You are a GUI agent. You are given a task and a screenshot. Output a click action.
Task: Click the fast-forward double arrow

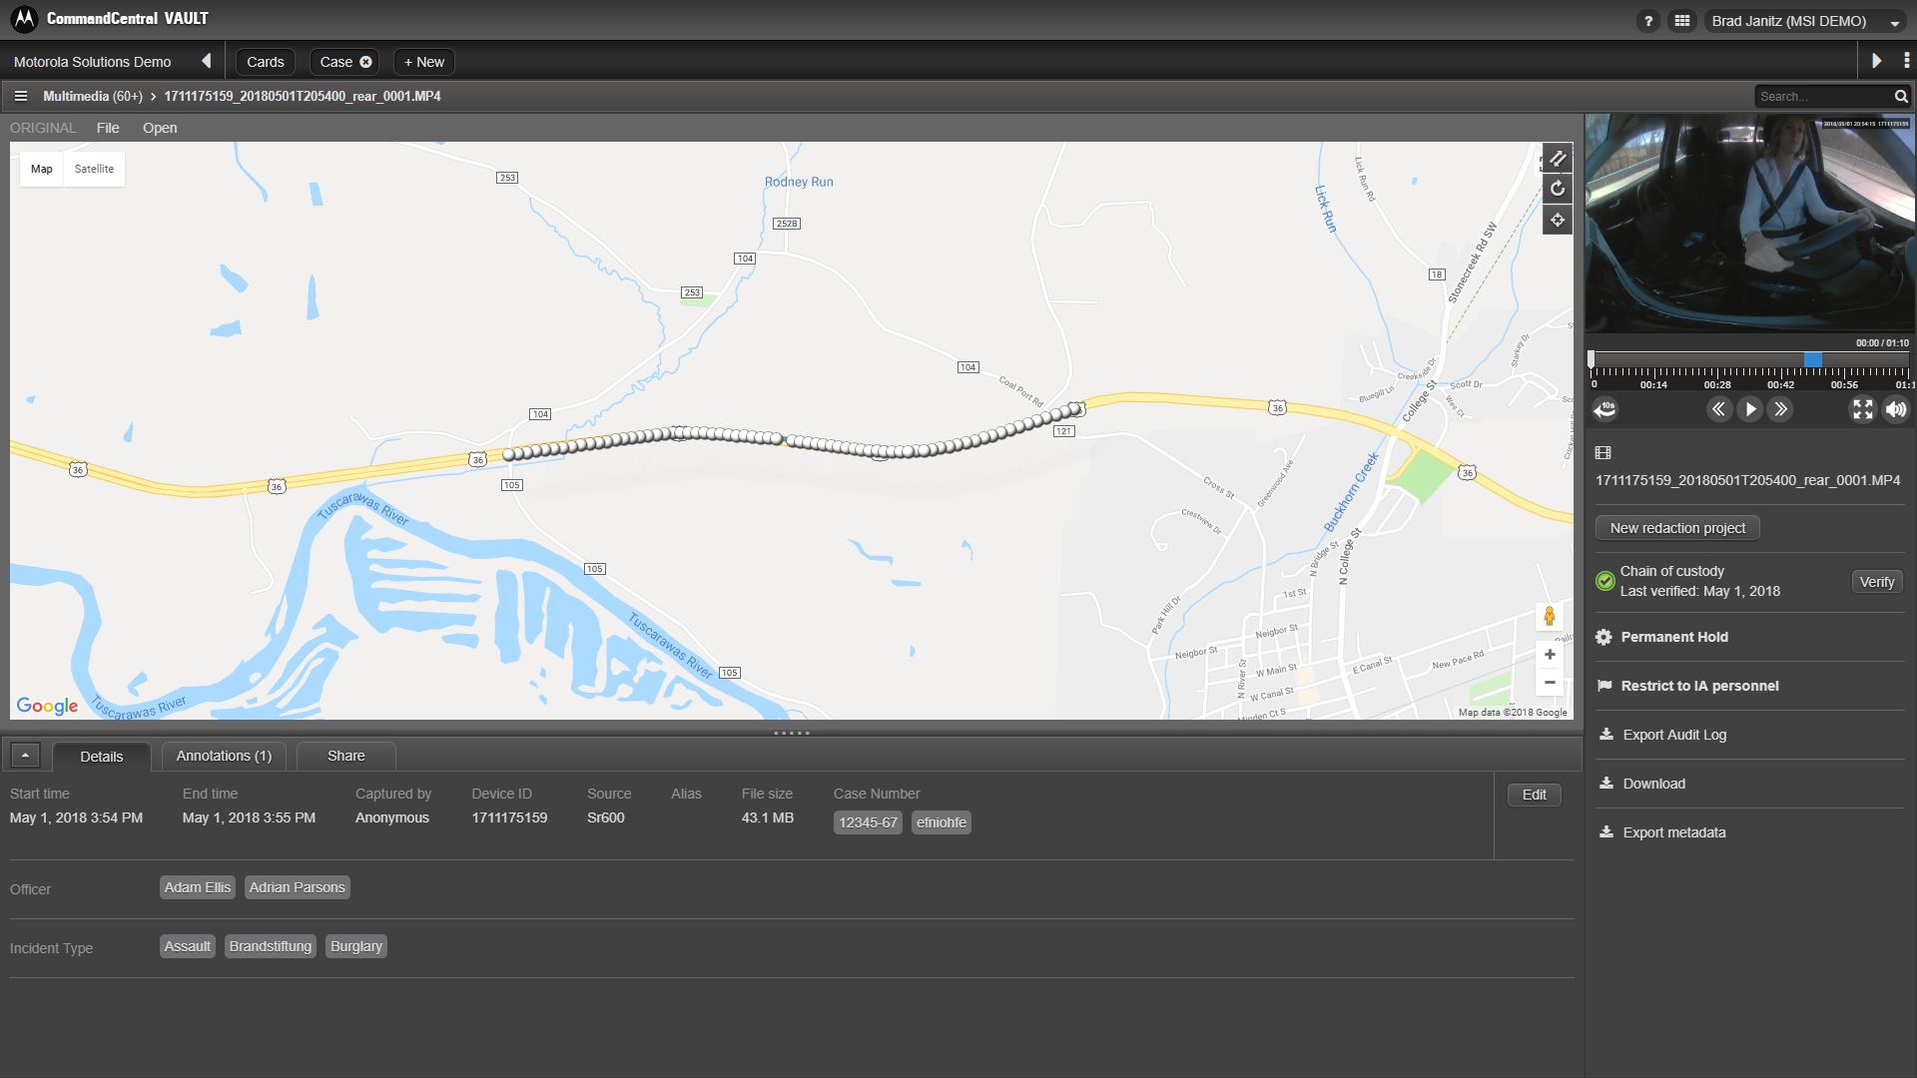[1780, 409]
